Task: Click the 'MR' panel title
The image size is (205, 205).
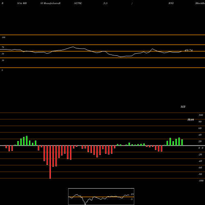Action: pos(183,107)
